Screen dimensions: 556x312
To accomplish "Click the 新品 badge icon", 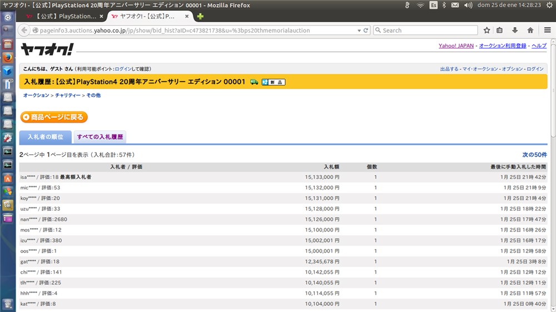I will coord(274,82).
